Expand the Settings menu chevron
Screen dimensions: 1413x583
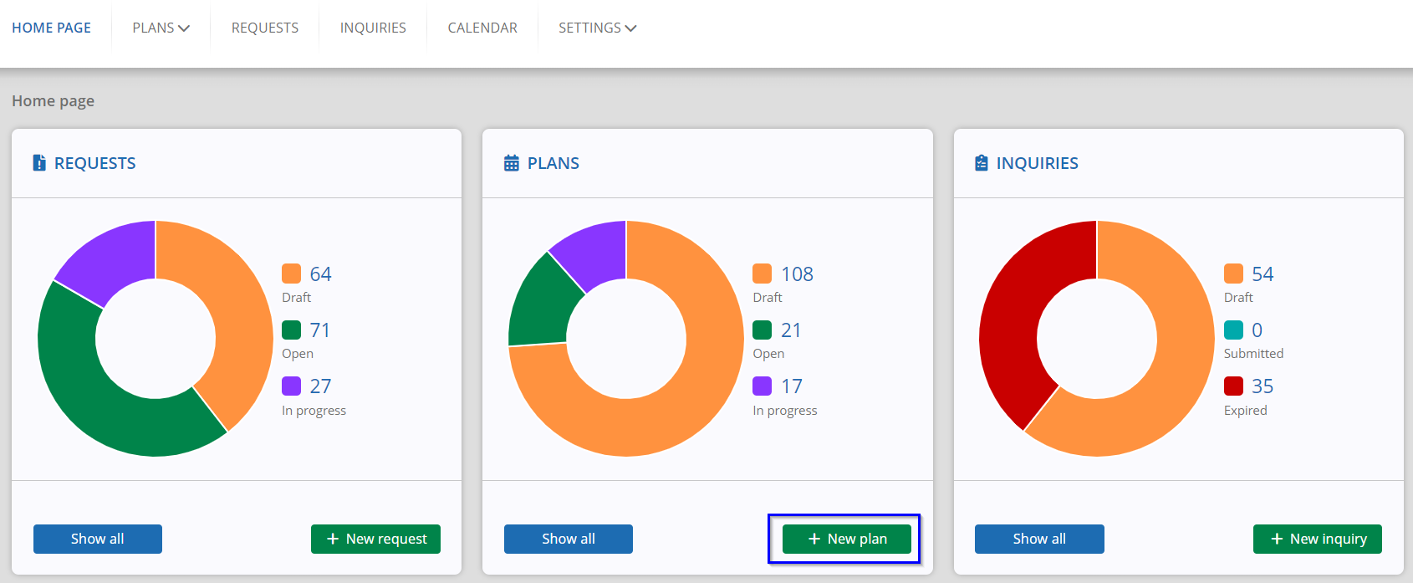[x=631, y=28]
